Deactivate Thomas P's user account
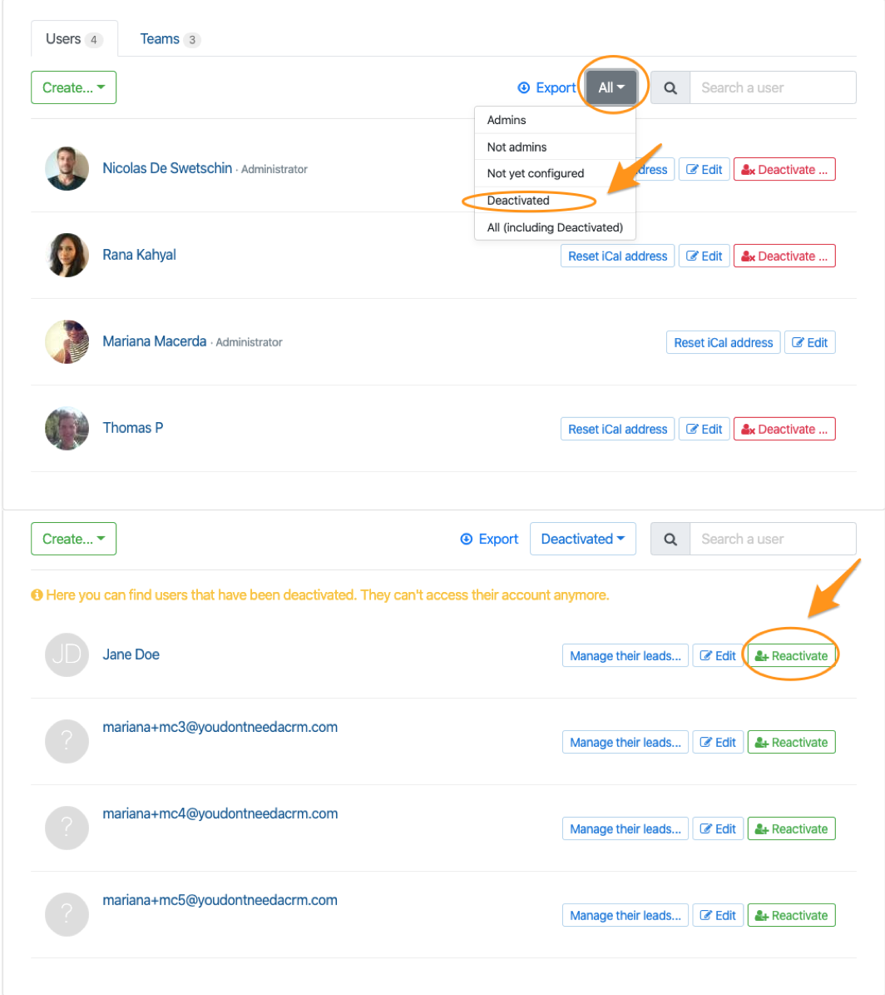Viewport: 885px width, 995px height. pyautogui.click(x=784, y=430)
